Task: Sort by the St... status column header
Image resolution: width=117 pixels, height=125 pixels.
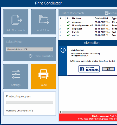Action: (68, 18)
